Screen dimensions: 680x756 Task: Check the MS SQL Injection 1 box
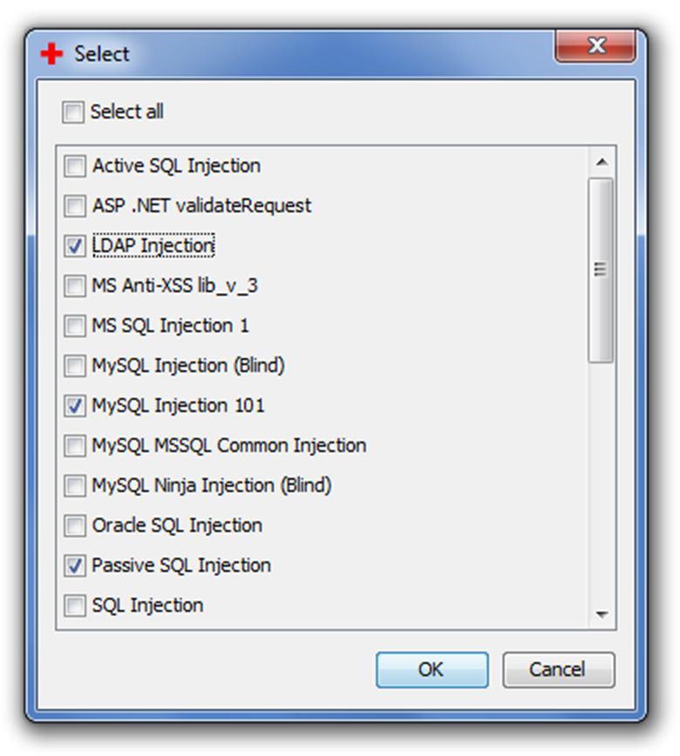pyautogui.click(x=75, y=326)
